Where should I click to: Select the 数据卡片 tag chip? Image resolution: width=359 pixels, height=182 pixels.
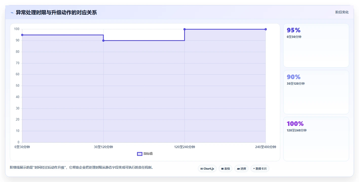260,169
